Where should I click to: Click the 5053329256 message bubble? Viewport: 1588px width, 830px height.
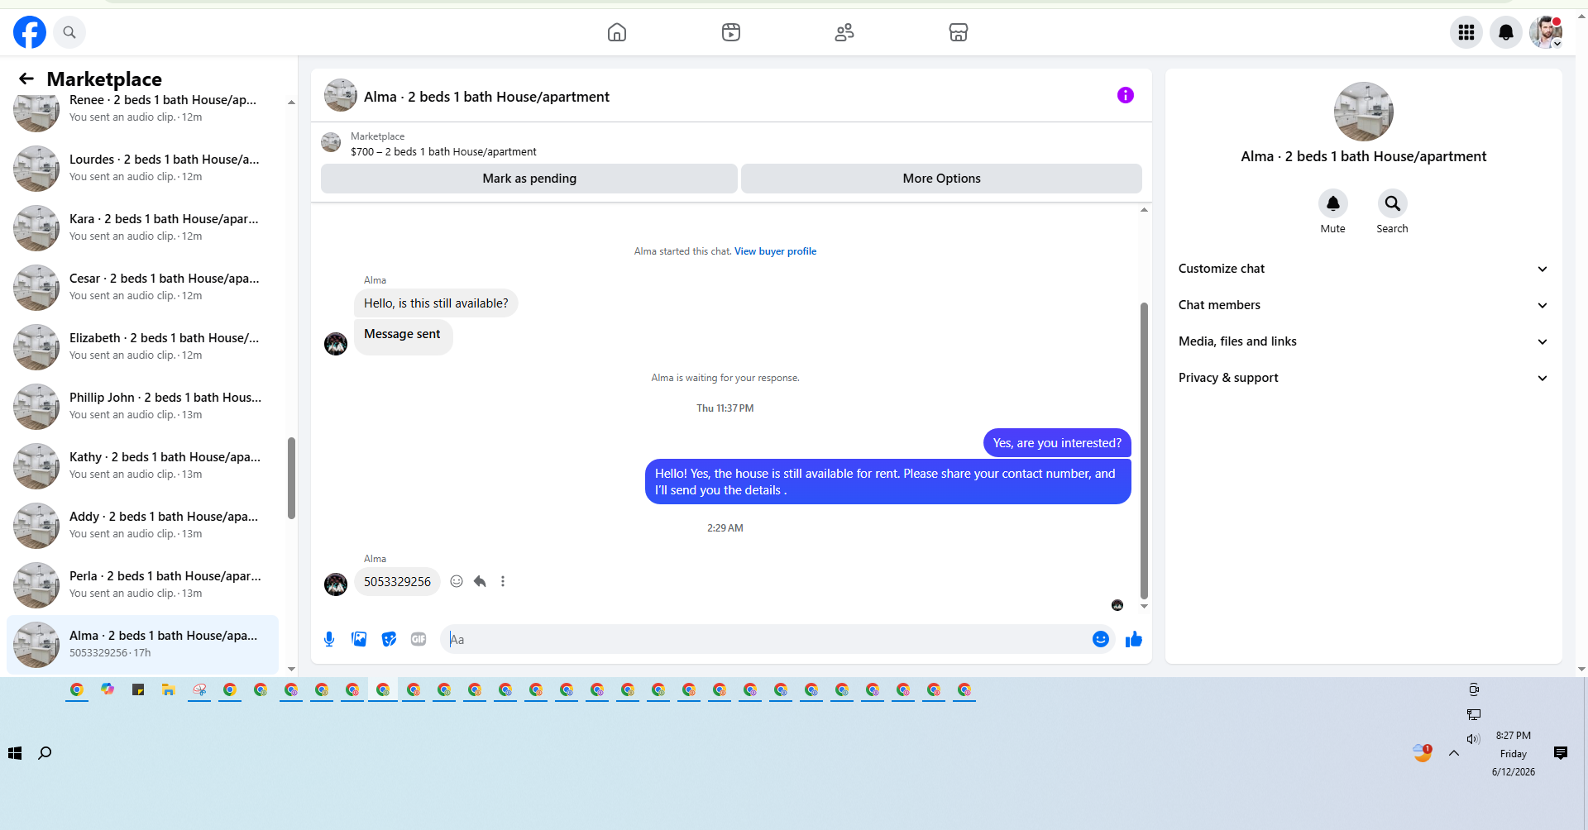coord(397,582)
